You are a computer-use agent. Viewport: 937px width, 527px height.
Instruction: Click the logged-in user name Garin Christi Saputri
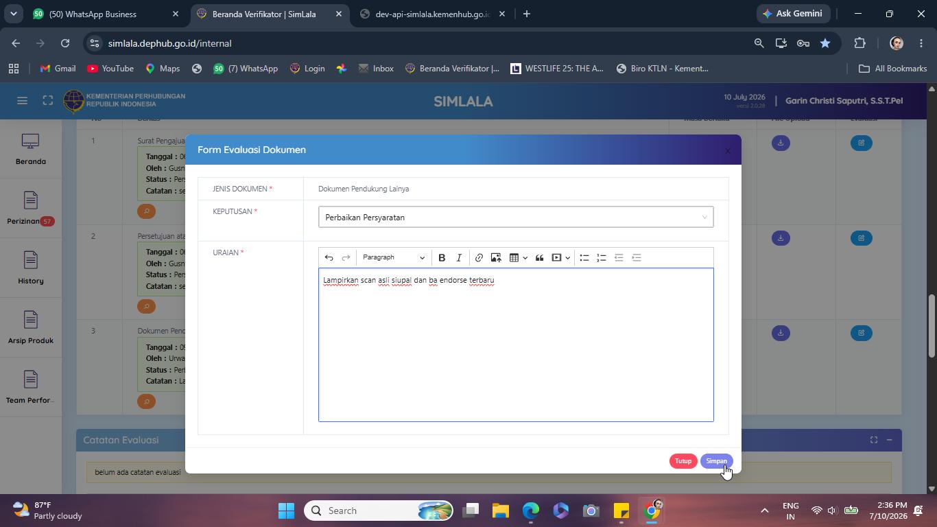[844, 101]
